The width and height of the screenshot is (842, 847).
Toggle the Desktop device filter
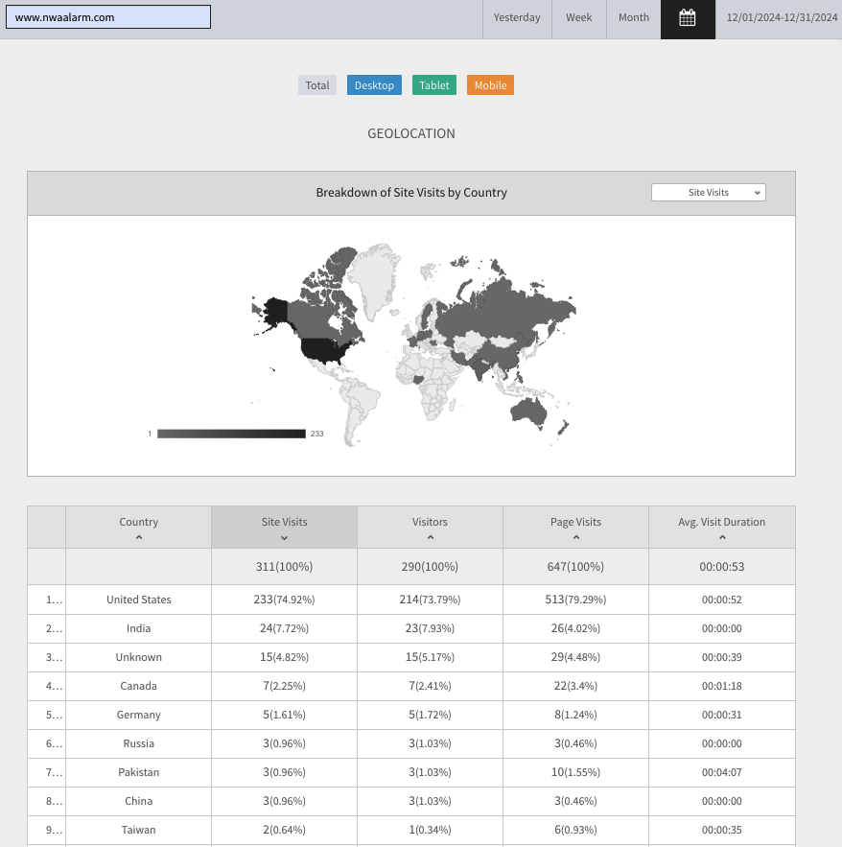pos(374,85)
